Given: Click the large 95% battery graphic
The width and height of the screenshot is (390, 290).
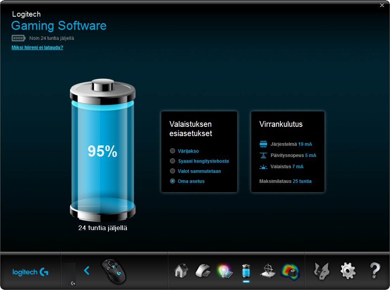Looking at the screenshot, I should [x=102, y=150].
